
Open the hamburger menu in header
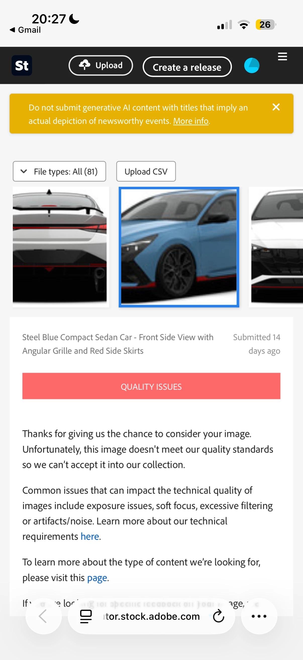[282, 56]
